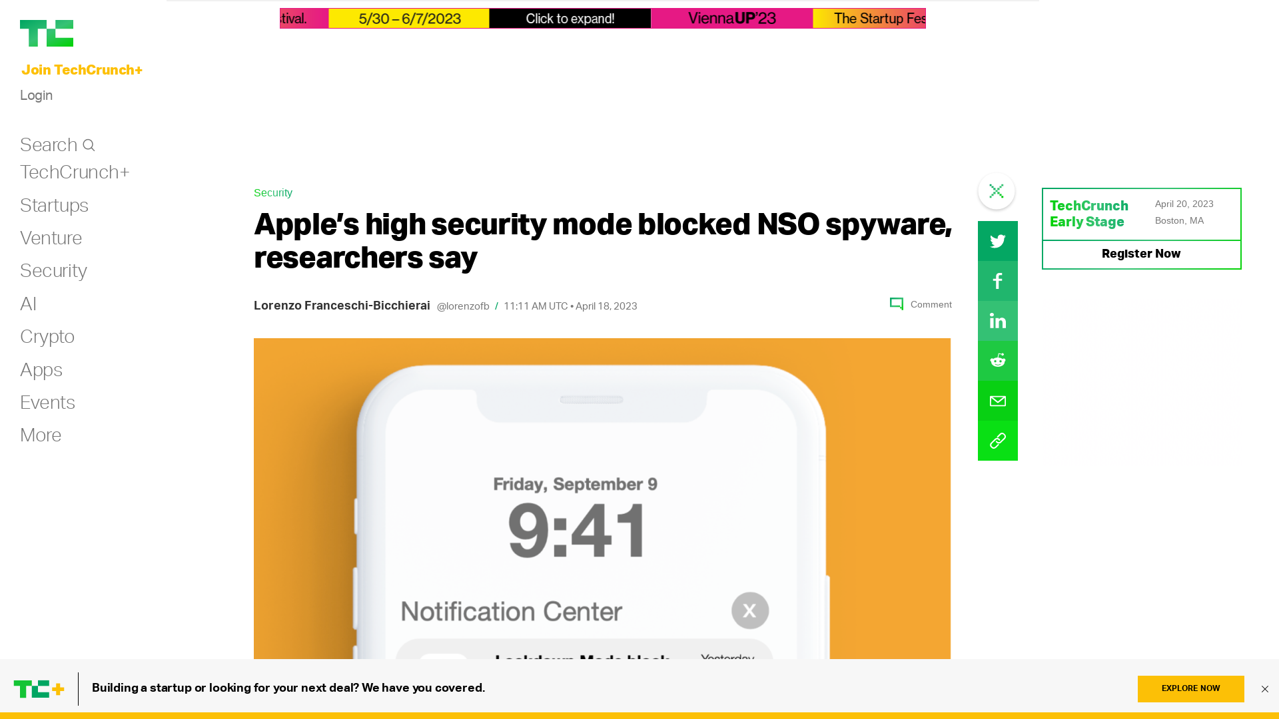This screenshot has height=719, width=1279.
Task: Click EXPLORE NOW button
Action: (x=1190, y=688)
